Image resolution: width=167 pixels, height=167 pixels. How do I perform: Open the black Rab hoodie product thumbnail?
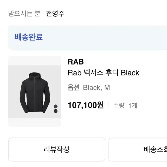pyautogui.click(x=35, y=91)
